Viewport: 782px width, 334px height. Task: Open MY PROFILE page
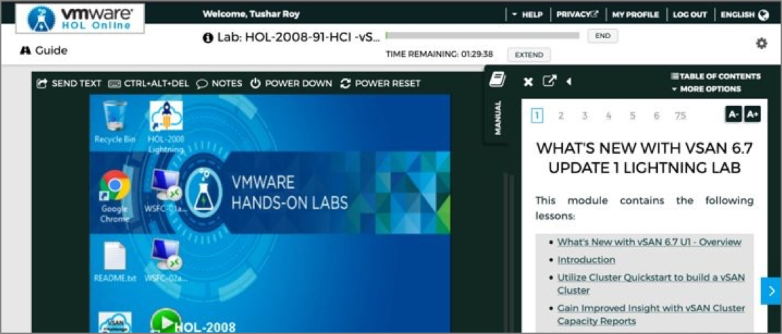(635, 15)
